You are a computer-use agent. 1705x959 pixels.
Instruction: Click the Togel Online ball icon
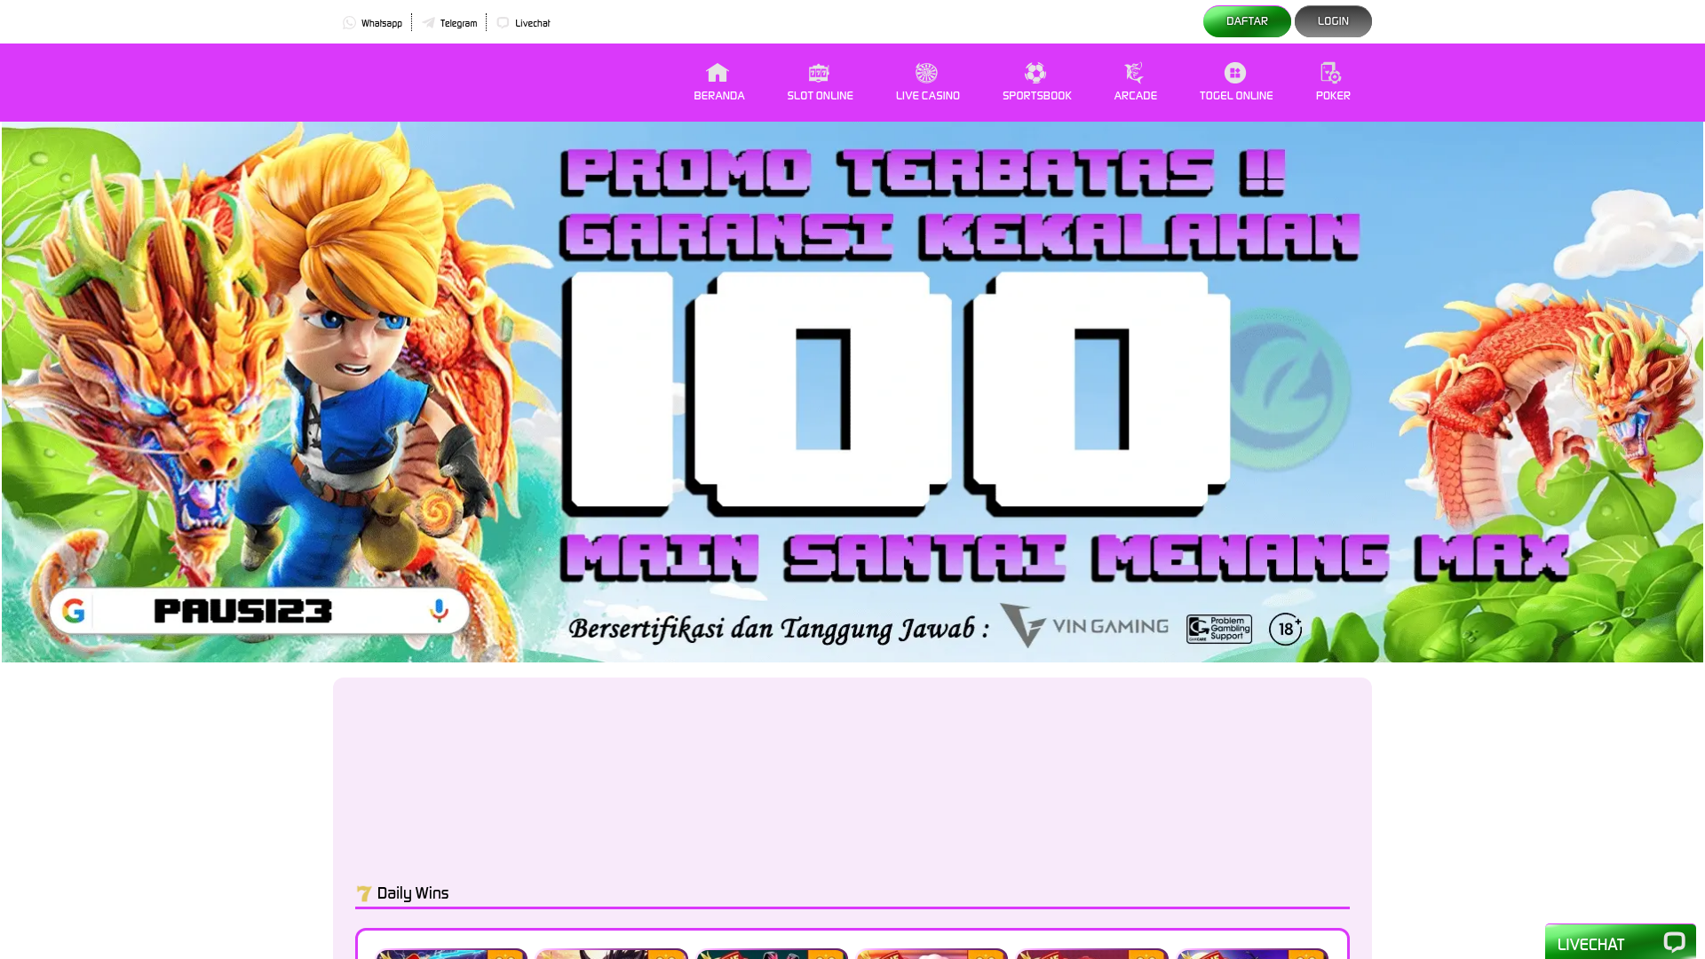point(1235,73)
